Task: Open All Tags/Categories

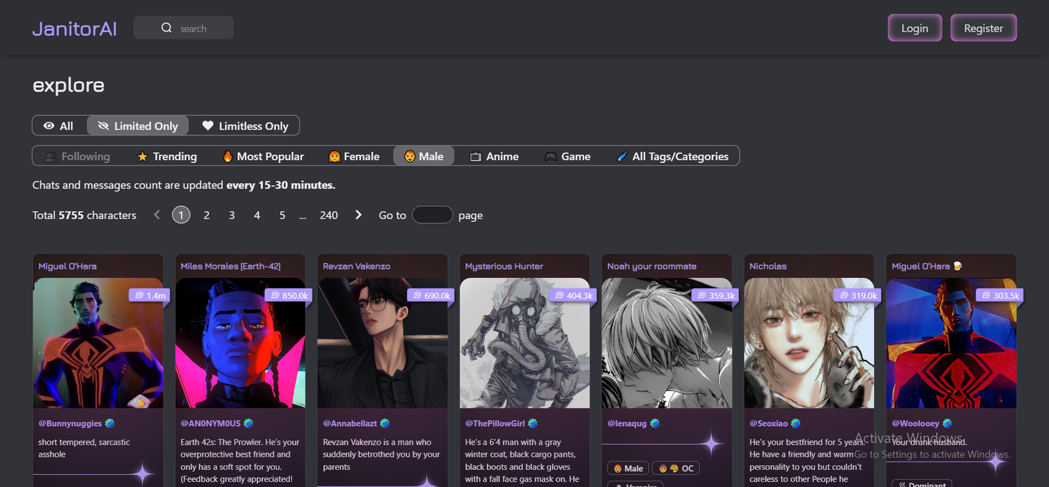Action: [673, 157]
